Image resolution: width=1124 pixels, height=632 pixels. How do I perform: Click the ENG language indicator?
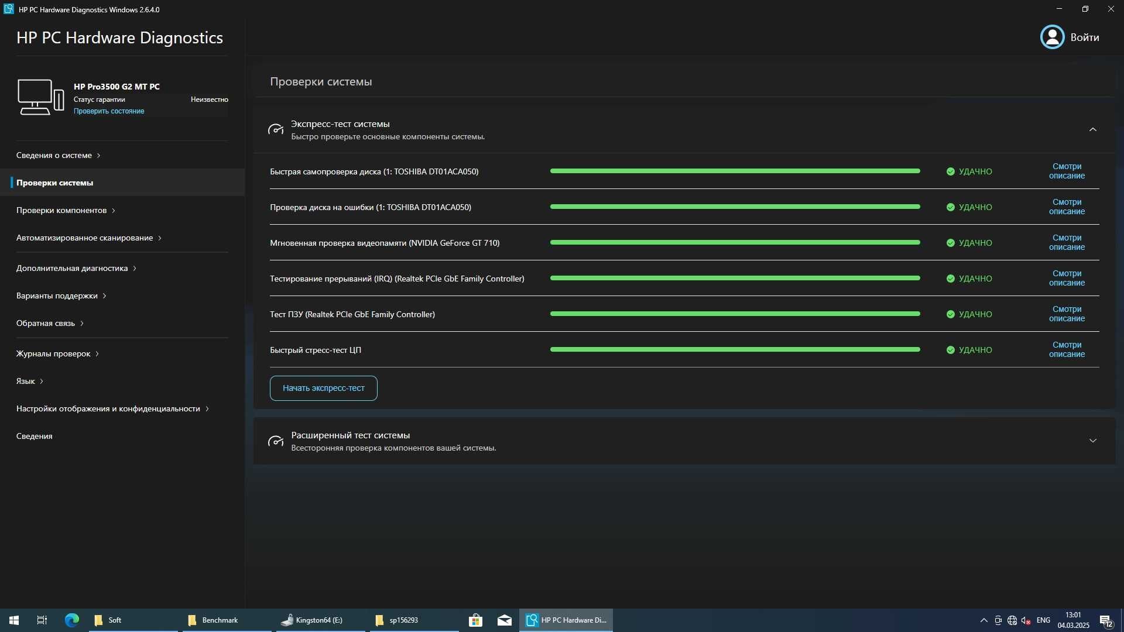click(x=1043, y=620)
